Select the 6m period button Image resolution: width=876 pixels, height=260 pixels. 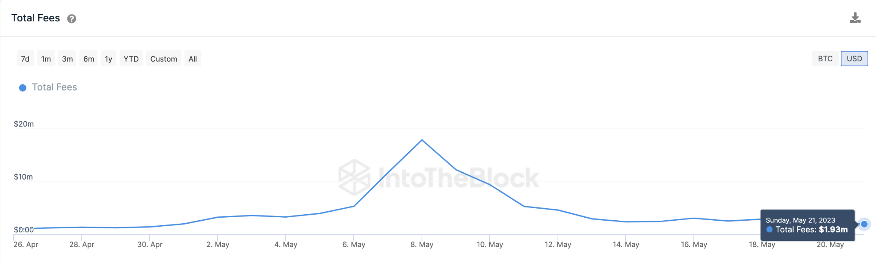88,59
